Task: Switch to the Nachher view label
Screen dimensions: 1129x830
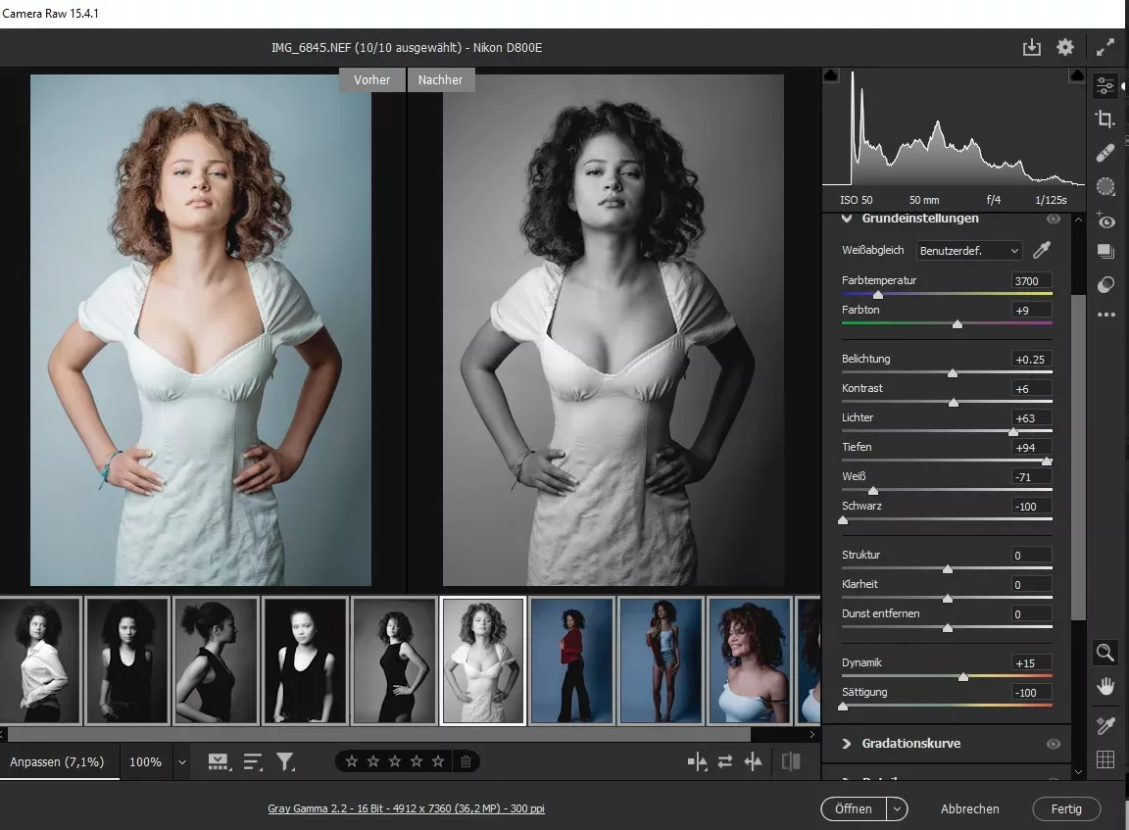Action: tap(441, 80)
